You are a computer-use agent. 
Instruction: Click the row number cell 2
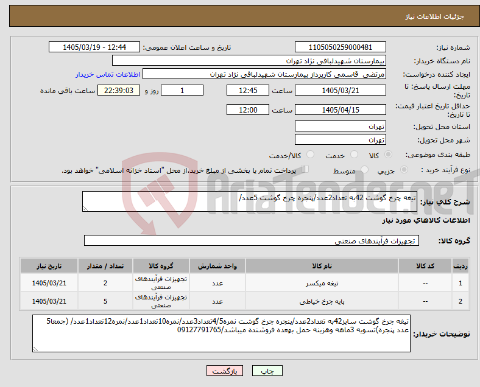point(461,301)
